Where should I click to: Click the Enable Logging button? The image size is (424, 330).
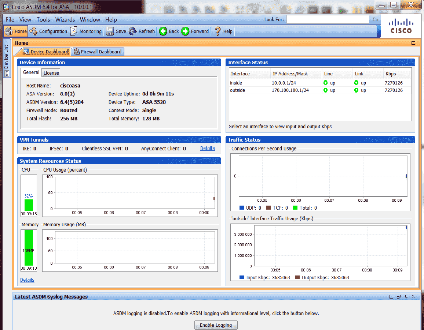[x=216, y=325]
